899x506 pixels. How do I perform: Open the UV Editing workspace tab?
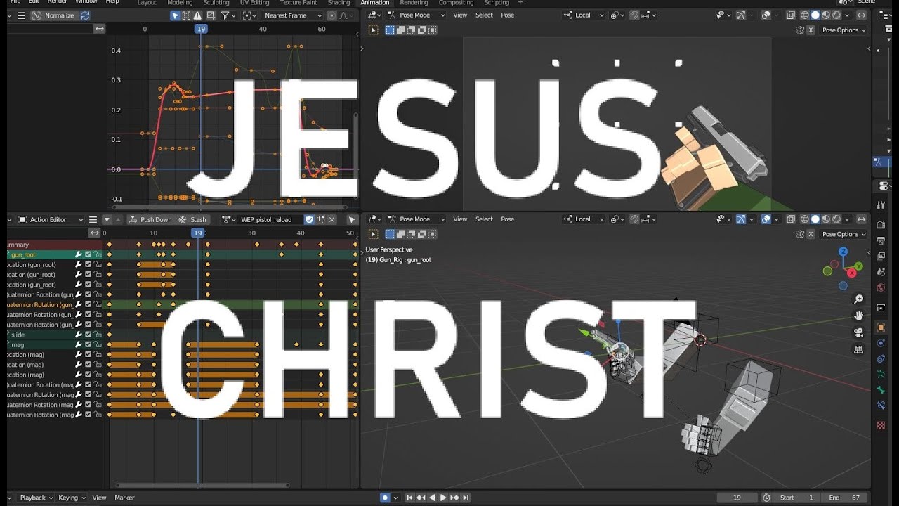tap(255, 3)
